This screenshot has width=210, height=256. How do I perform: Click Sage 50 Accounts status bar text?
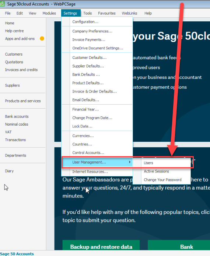tap(17, 254)
